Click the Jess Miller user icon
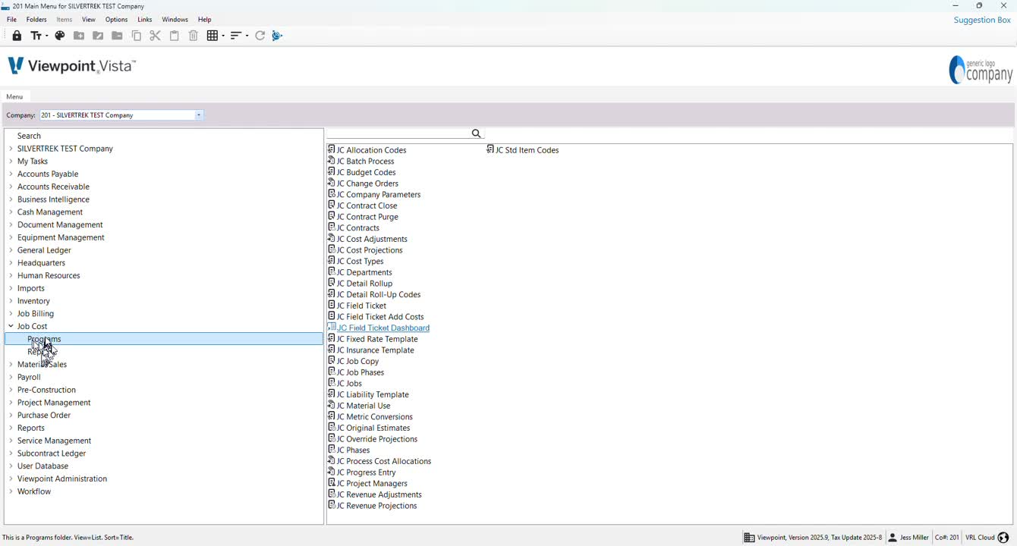Screen dimensions: 1017x546 (x=893, y=538)
